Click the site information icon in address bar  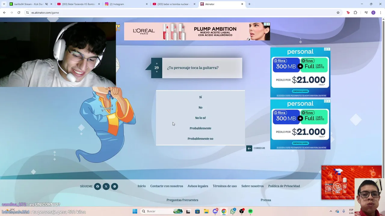click(x=27, y=13)
